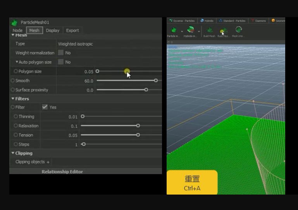Toggle keyframe circle beside Surface proximity
The width and height of the screenshot is (298, 210).
click(x=13, y=90)
